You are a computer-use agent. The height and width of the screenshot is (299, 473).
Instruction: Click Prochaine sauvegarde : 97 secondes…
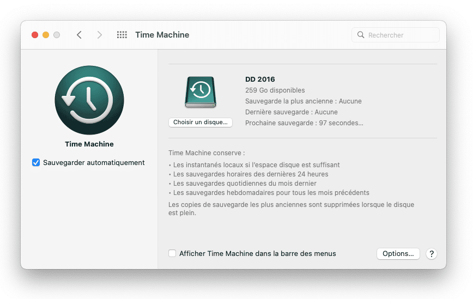point(304,123)
